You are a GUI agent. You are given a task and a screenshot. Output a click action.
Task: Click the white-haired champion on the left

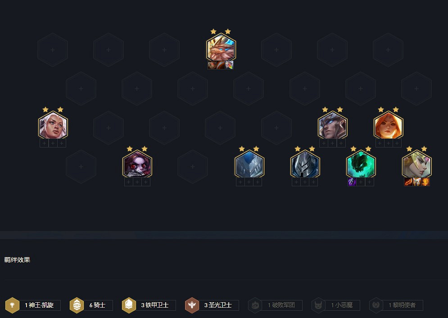(53, 126)
